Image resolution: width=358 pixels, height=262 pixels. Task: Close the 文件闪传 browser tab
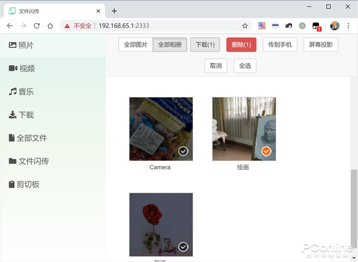tap(98, 11)
